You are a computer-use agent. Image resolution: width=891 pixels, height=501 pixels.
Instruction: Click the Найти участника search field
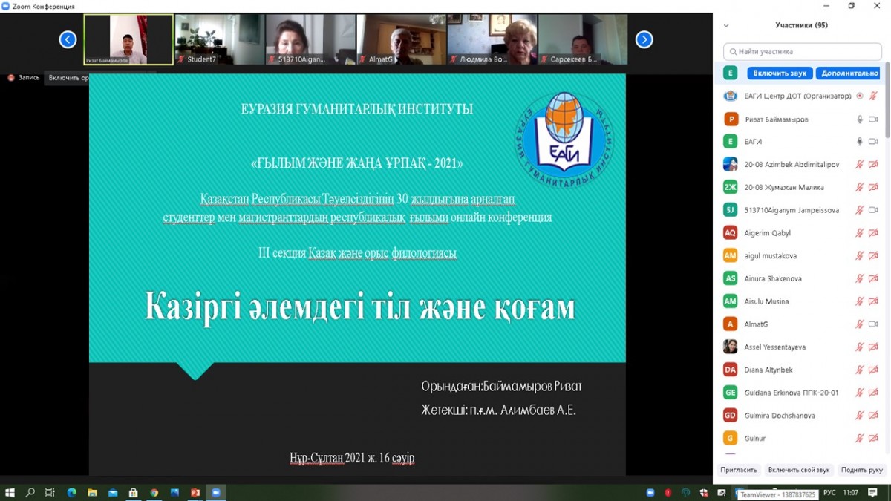click(x=802, y=51)
